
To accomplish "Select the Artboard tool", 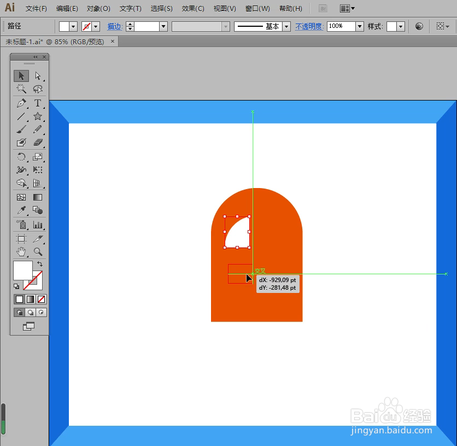I will coord(21,239).
